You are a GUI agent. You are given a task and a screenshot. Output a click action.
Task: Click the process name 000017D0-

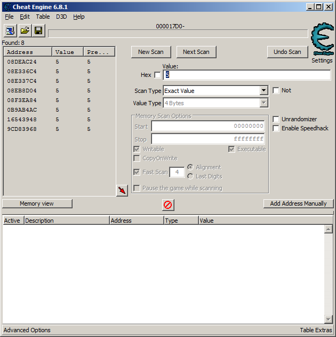click(170, 26)
